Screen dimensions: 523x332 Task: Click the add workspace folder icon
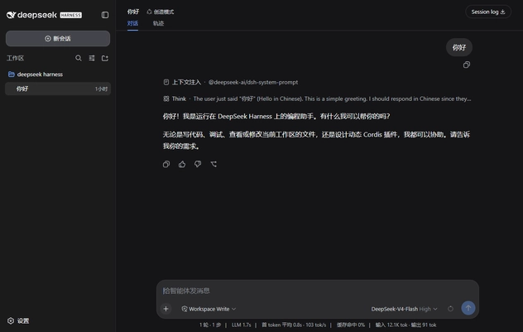105,58
